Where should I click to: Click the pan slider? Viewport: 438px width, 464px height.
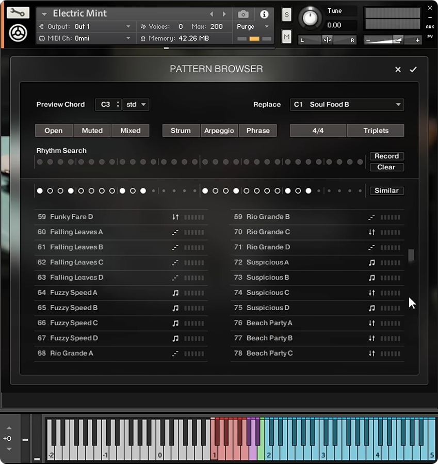pyautogui.click(x=327, y=40)
